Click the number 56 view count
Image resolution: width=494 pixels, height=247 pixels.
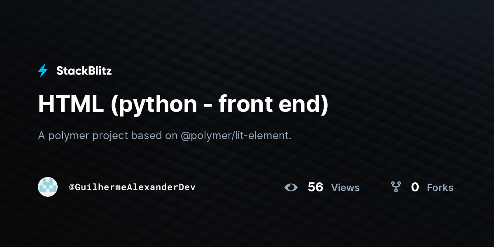coord(315,187)
